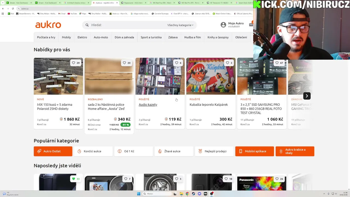Favorite the Nástěnná police offer (heart 20)
This screenshot has height=197, width=350.
pyautogui.click(x=127, y=63)
